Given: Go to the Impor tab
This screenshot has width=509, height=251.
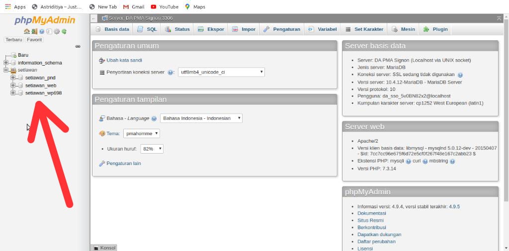Looking at the screenshot, I should coord(244,29).
